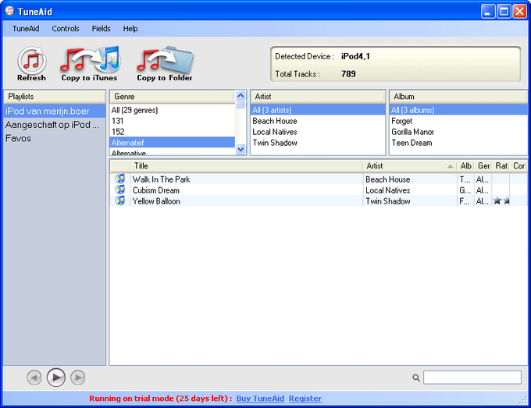
Task: Select Local Natives in Artist filter list
Action: coord(318,132)
